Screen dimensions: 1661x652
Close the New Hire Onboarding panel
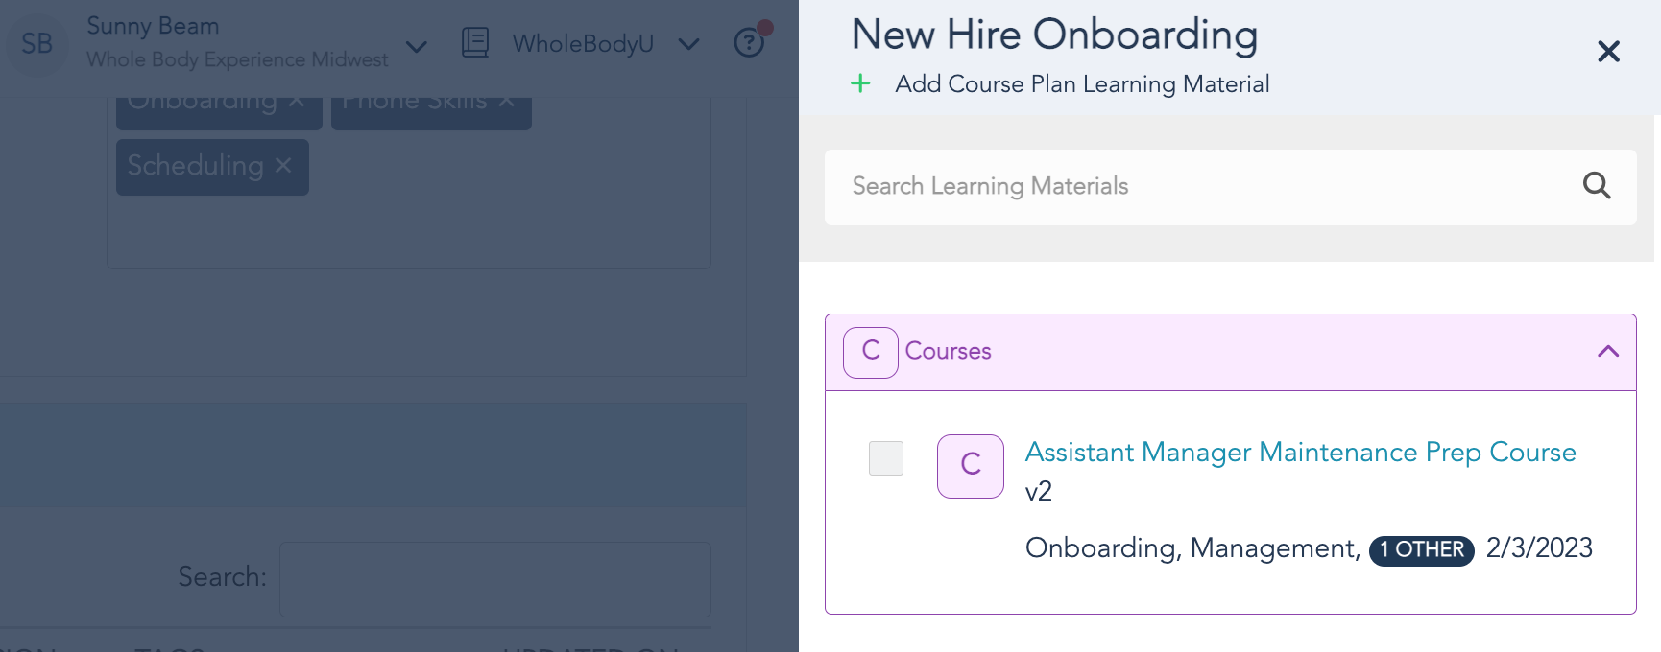coord(1608,52)
